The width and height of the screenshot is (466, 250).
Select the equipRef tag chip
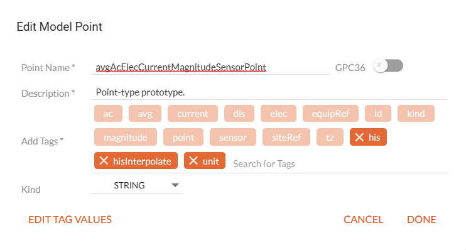pos(330,113)
